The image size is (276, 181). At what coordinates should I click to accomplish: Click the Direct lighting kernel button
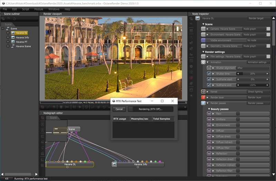point(258,92)
